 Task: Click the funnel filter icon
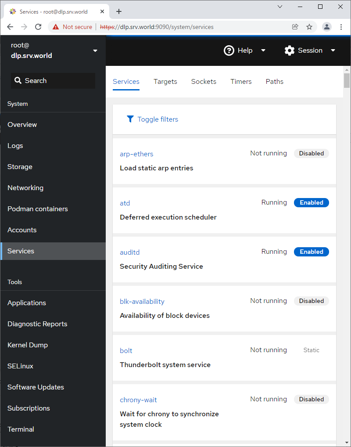tap(130, 119)
